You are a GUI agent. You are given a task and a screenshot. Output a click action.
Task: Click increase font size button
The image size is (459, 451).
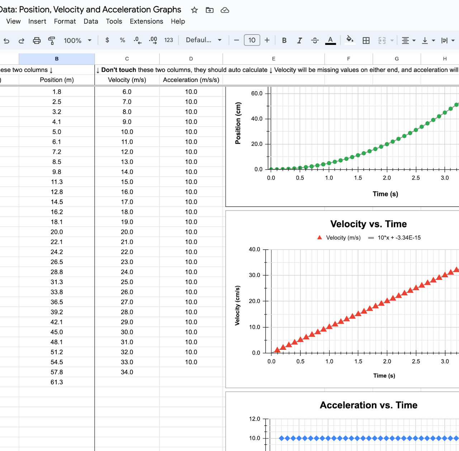267,40
